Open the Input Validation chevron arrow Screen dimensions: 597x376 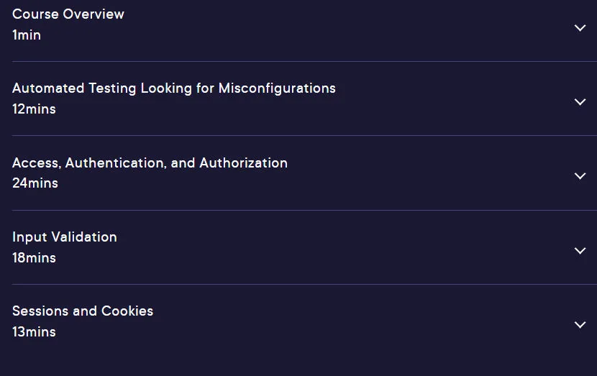point(580,251)
